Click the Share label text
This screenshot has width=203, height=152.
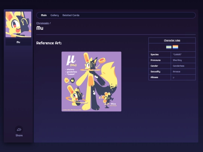pyautogui.click(x=19, y=135)
